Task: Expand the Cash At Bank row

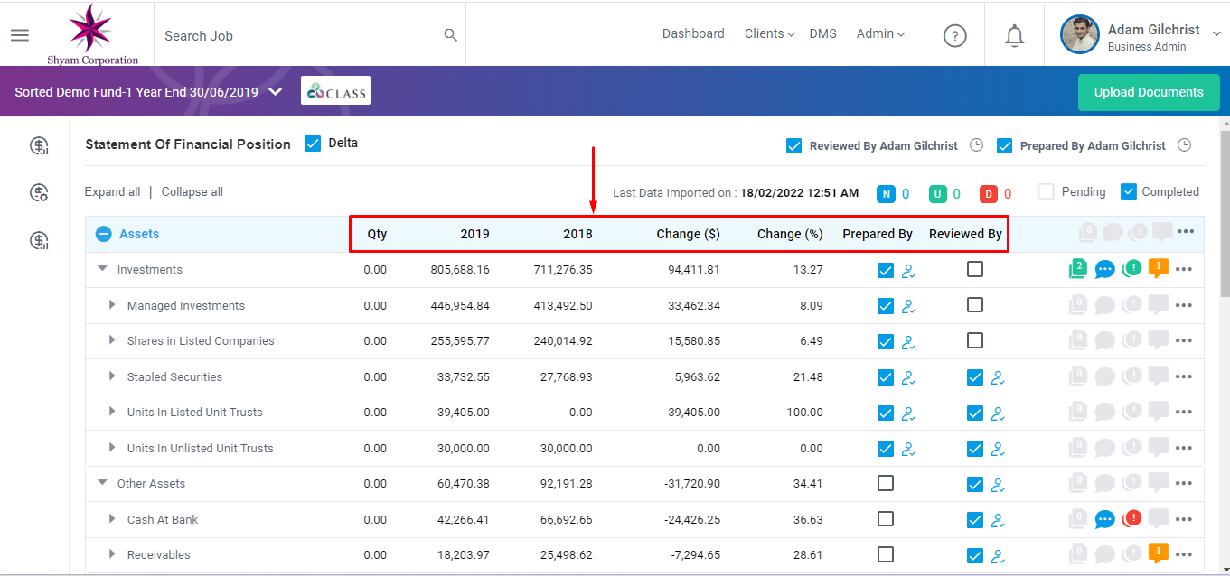Action: pos(112,519)
